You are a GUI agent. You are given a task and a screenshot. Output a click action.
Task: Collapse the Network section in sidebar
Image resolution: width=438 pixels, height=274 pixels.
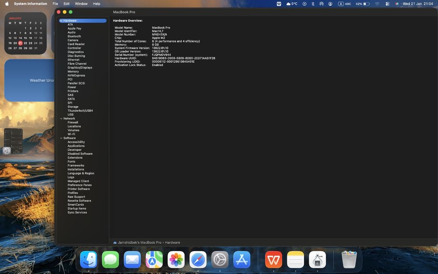pyautogui.click(x=61, y=118)
